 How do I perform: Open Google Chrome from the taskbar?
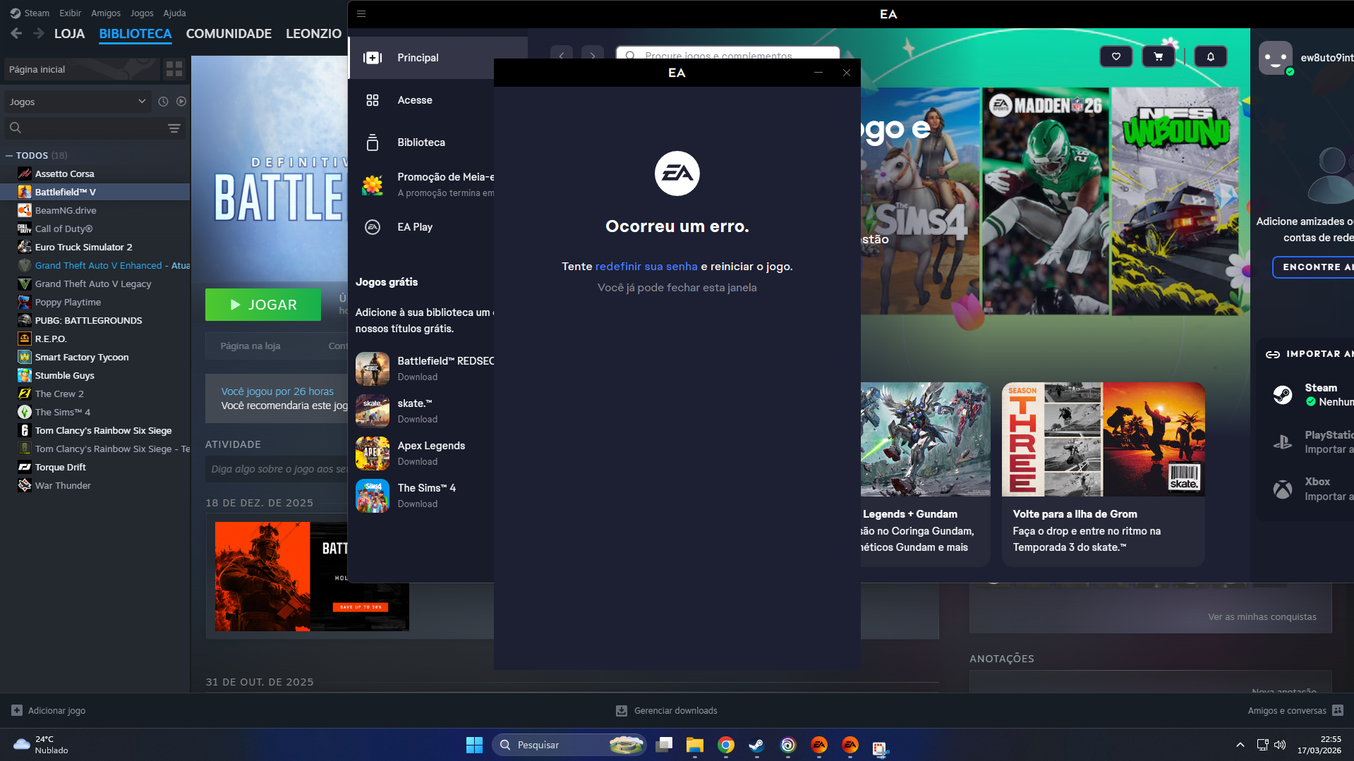[725, 745]
